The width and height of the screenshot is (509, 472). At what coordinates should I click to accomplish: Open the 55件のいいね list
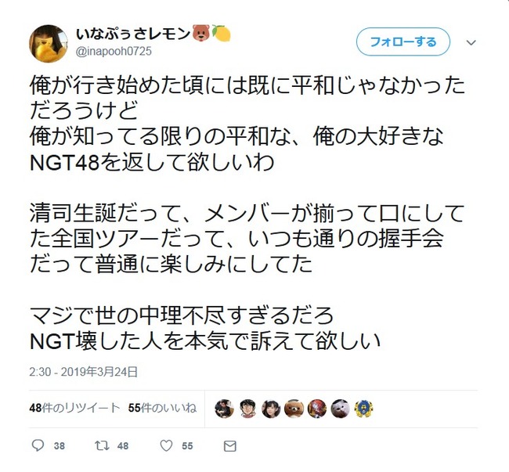(162, 408)
